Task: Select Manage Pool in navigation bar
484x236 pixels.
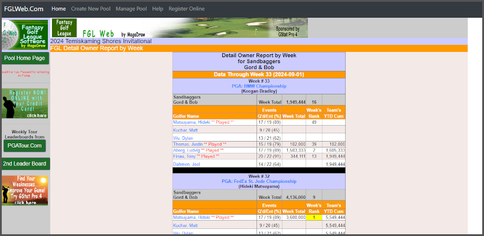Action: 131,9
